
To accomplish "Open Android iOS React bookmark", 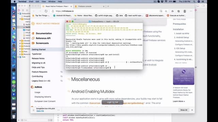I will click(63, 16).
